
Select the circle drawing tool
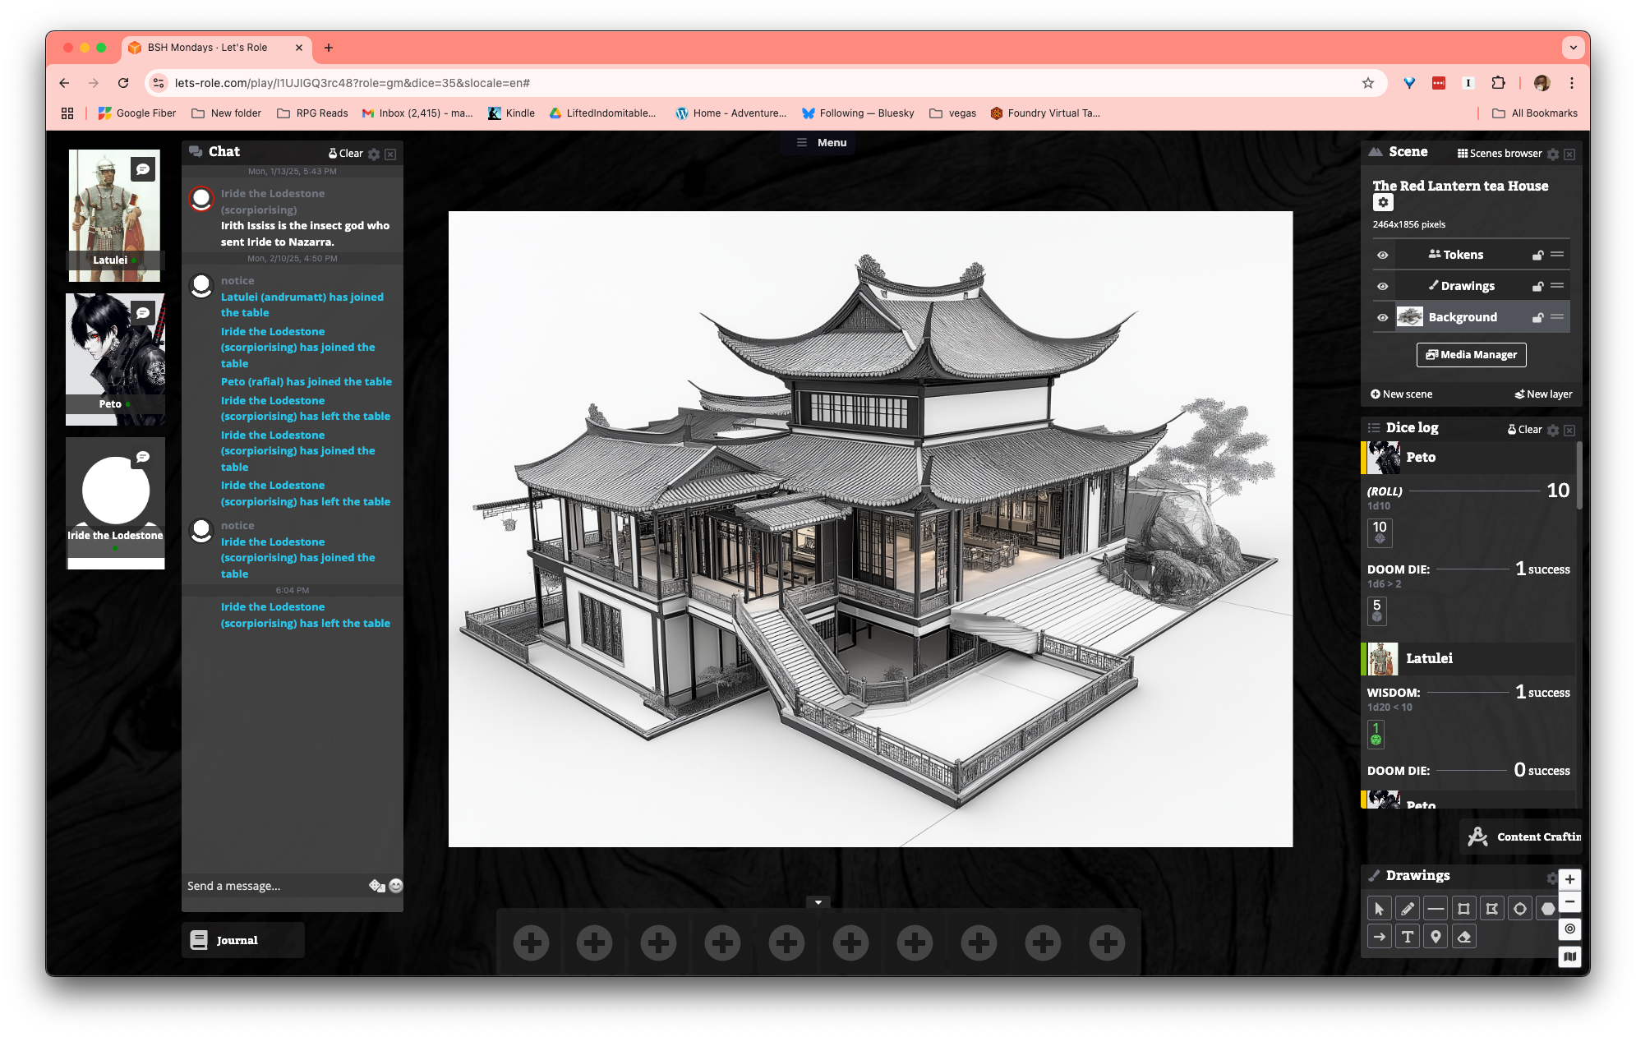(x=1520, y=909)
